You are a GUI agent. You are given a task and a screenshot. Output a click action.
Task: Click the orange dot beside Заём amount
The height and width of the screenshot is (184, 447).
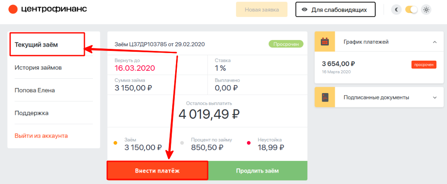pyautogui.click(x=116, y=143)
